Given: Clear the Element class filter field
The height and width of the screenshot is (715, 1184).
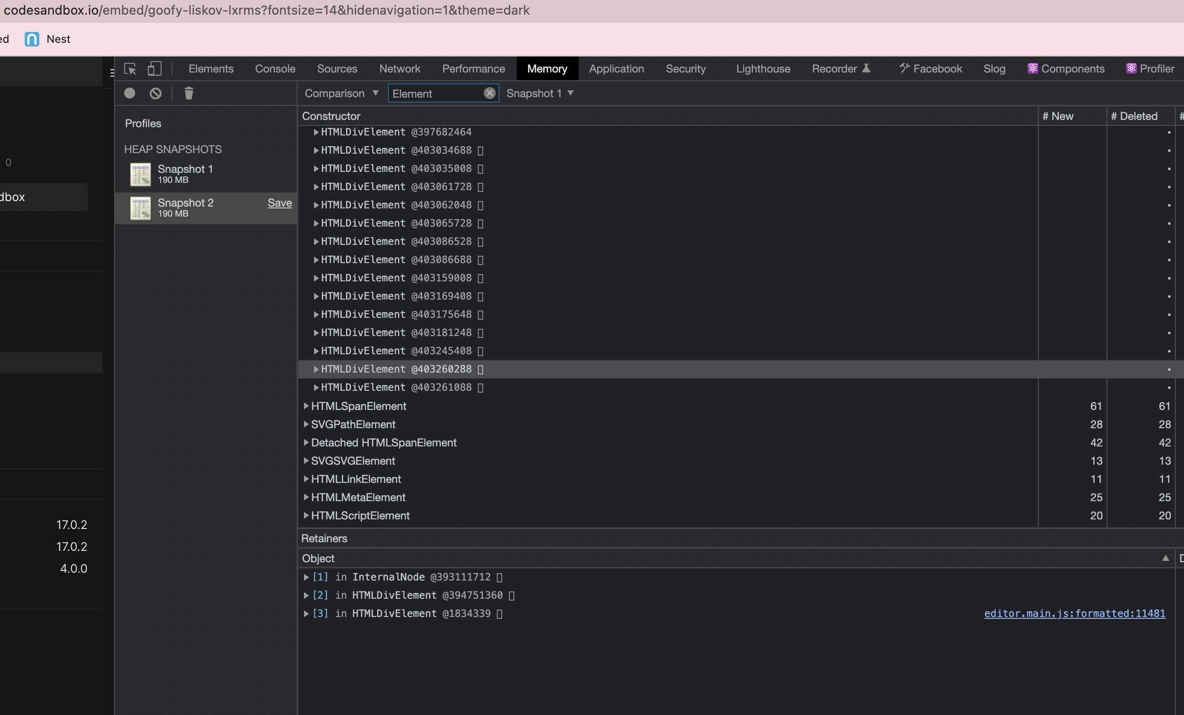Looking at the screenshot, I should tap(489, 93).
